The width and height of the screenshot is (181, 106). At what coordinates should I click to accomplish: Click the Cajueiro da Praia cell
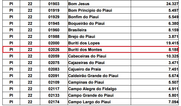coord(99,69)
